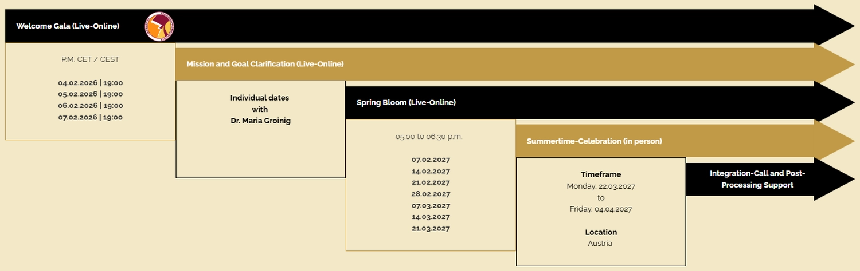The height and width of the screenshot is (271, 860).
Task: Select the Welcome Gala (Live-Online) heading
Action: (68, 26)
